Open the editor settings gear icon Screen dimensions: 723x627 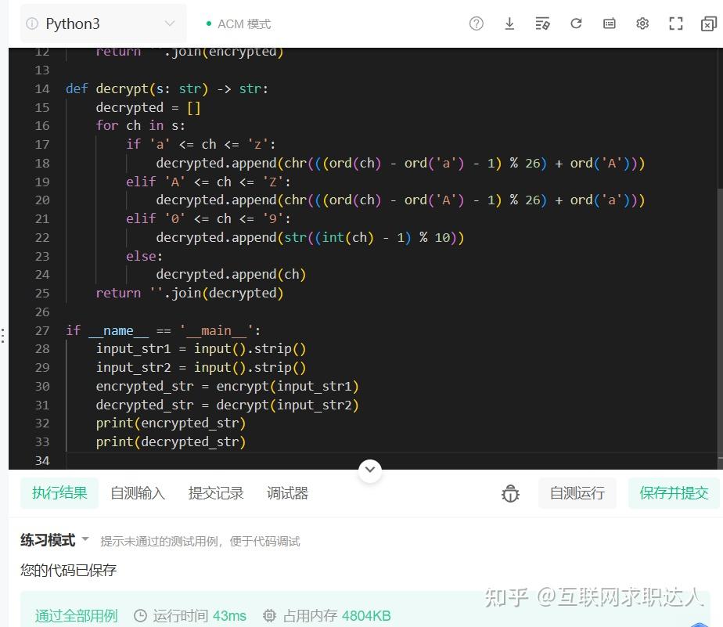[x=642, y=23]
